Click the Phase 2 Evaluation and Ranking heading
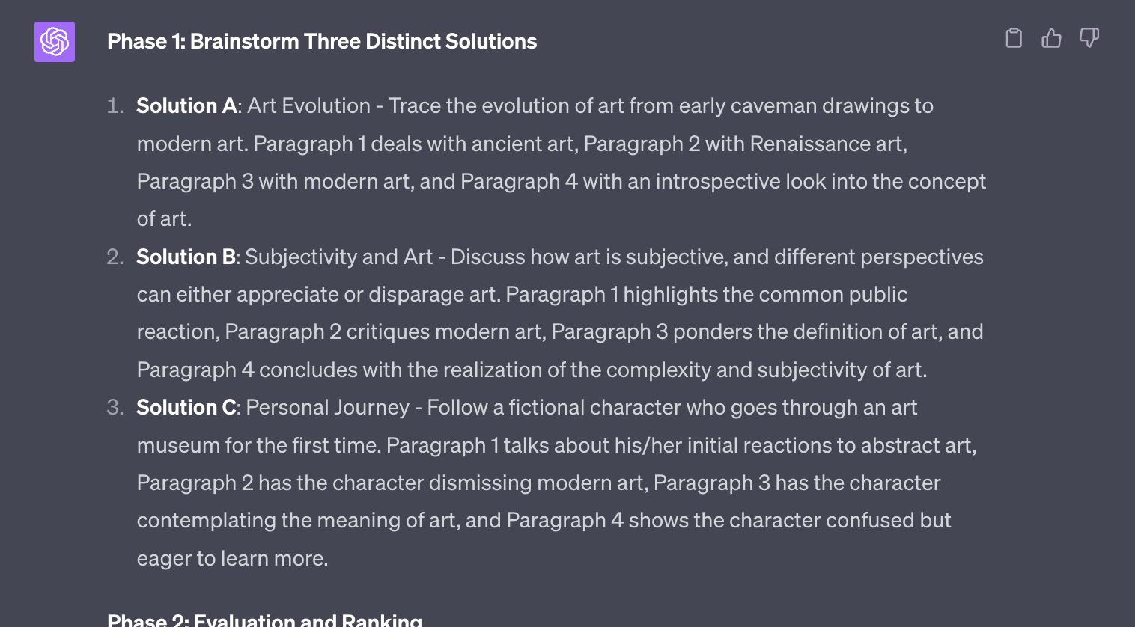 [x=265, y=620]
